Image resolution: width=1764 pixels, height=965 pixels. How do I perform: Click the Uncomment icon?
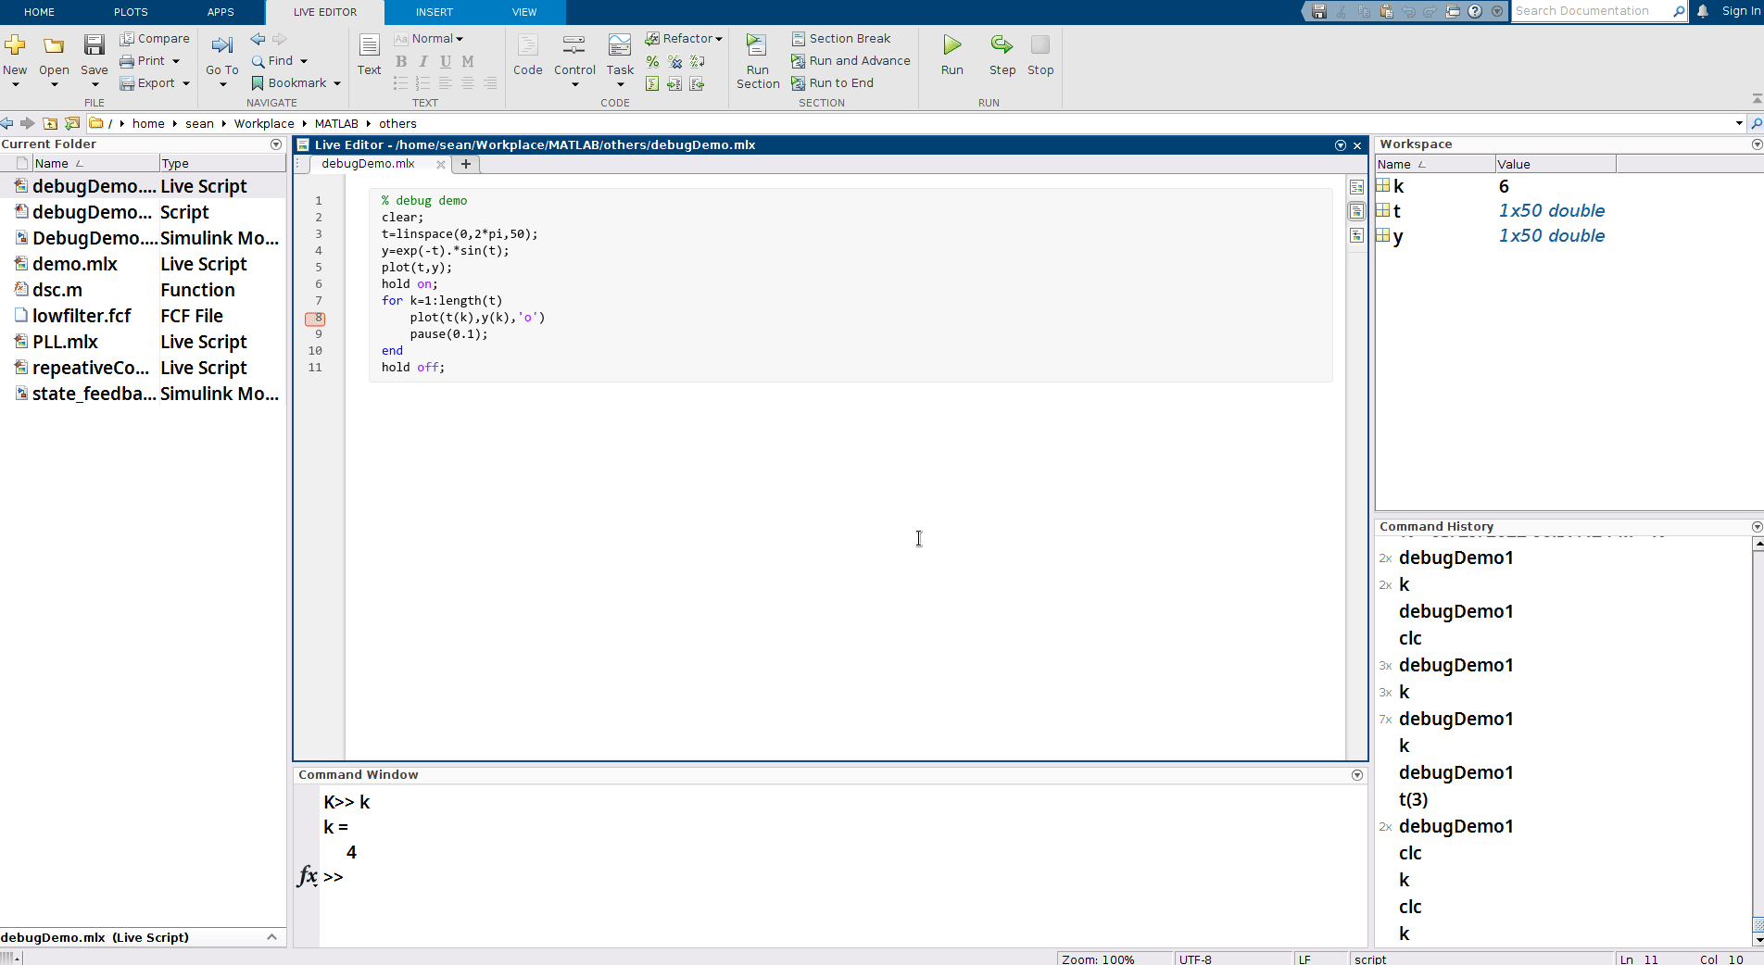(674, 61)
